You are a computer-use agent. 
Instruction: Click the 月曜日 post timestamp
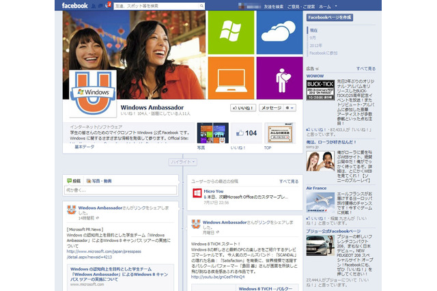point(208,232)
